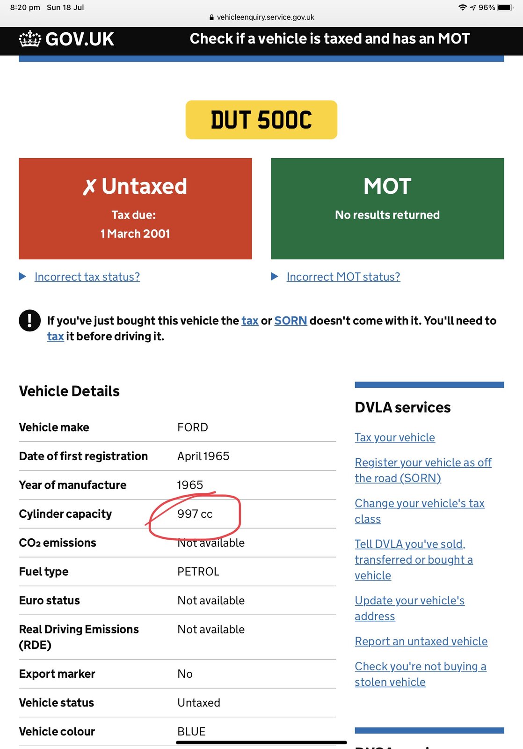This screenshot has height=749, width=523.
Task: Tap the battery indicator icon
Action: [x=505, y=7]
